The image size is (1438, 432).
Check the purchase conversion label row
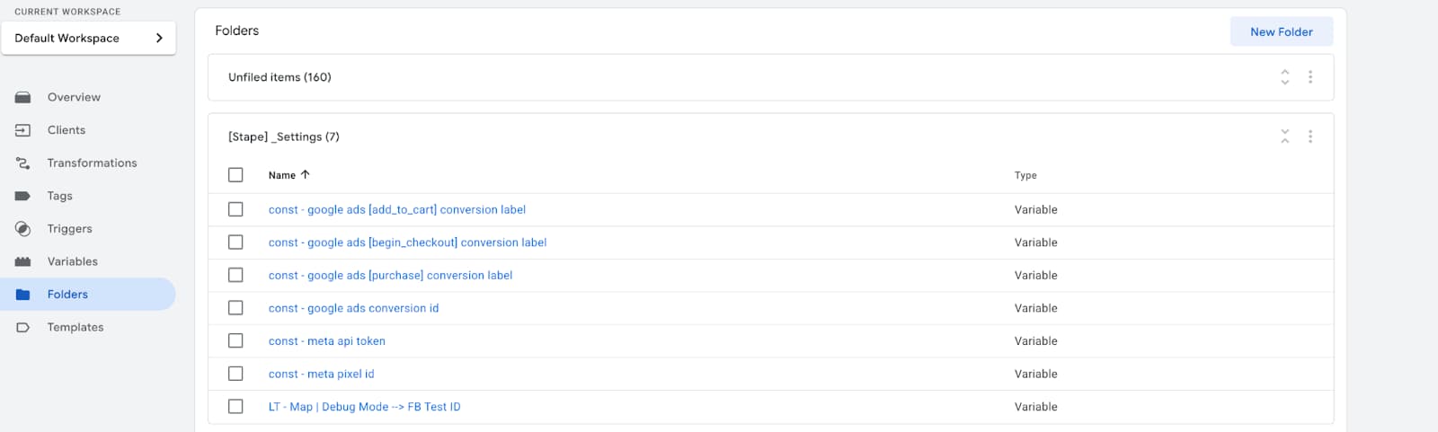point(235,275)
